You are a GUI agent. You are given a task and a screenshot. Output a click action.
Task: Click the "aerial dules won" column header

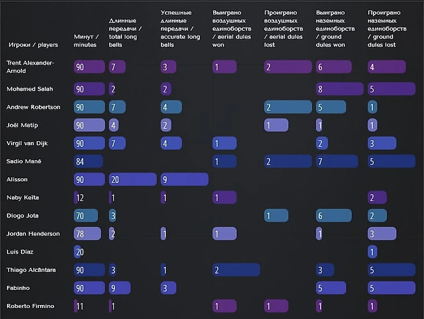232,28
